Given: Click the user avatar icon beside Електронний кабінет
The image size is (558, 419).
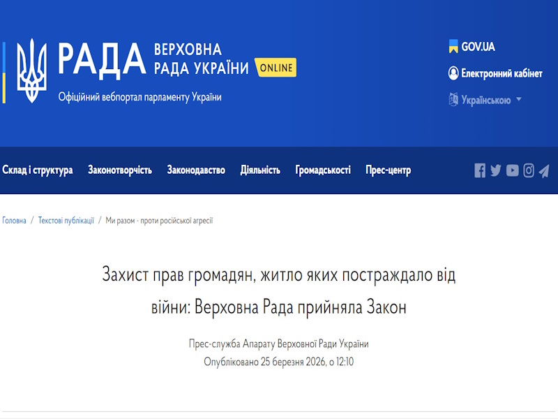Looking at the screenshot, I should [453, 73].
